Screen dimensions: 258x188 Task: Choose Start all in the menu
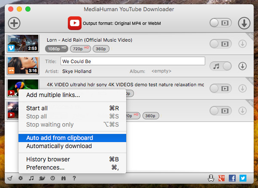coord(72,108)
